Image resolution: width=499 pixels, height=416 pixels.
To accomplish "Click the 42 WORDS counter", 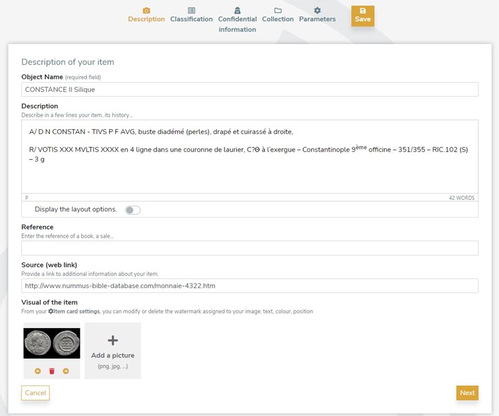I will [462, 198].
